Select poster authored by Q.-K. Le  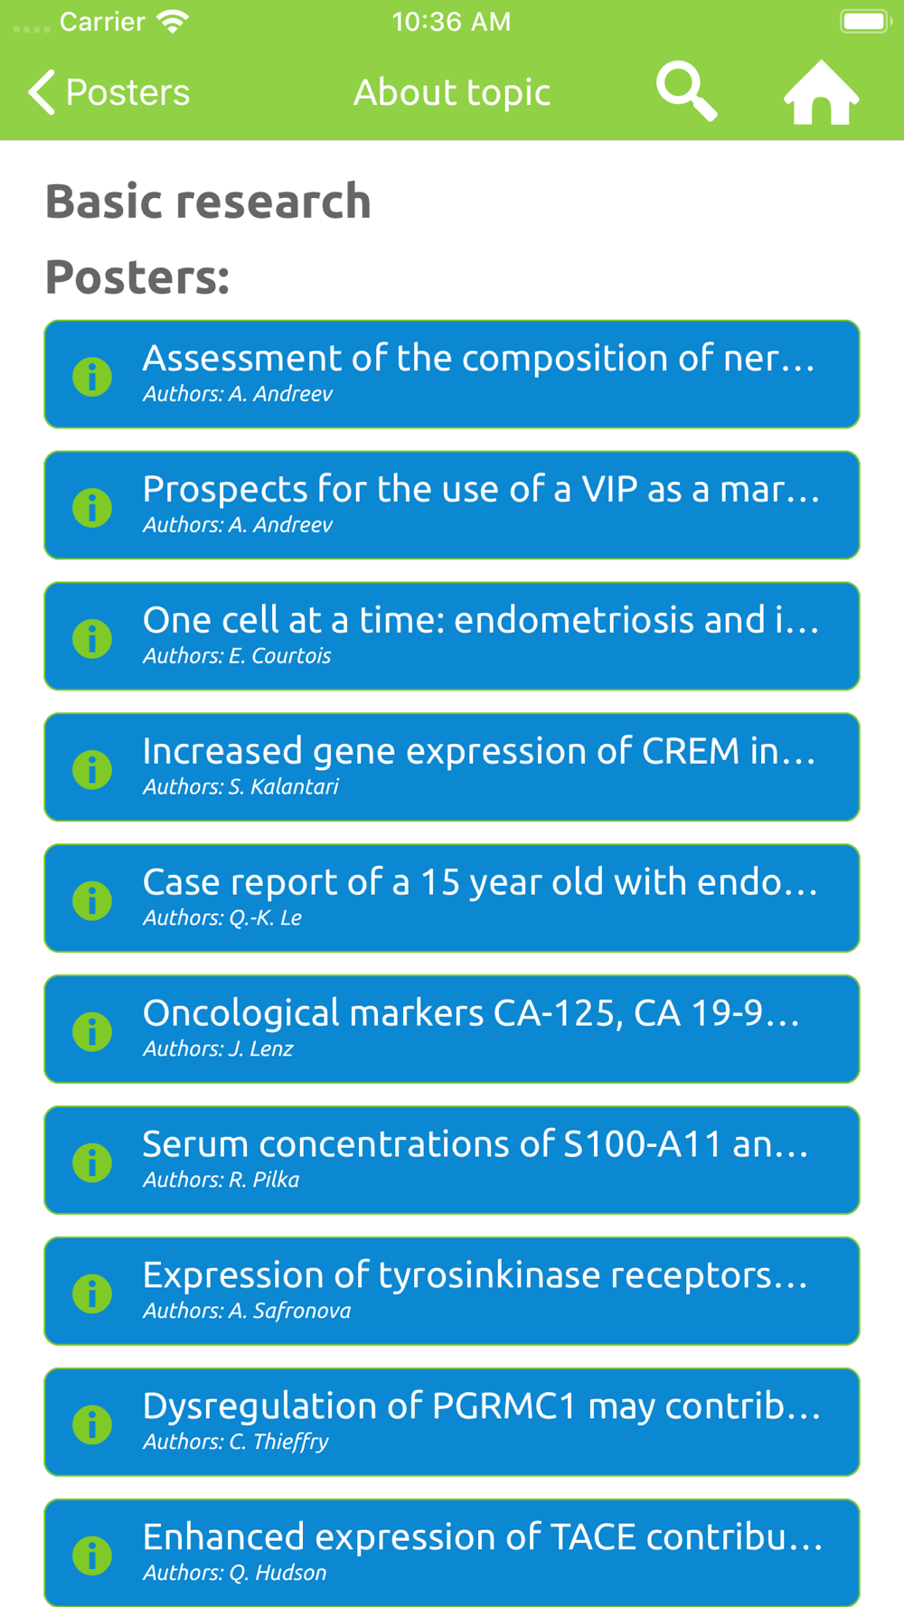point(452,898)
